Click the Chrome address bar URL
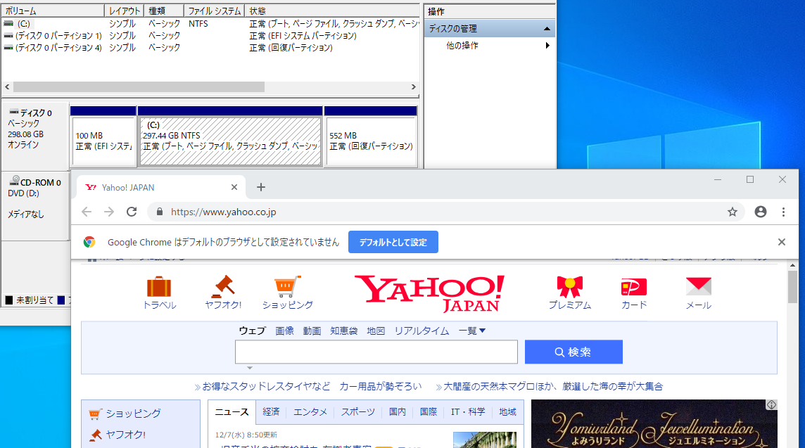This screenshot has height=448, width=805. tap(223, 212)
